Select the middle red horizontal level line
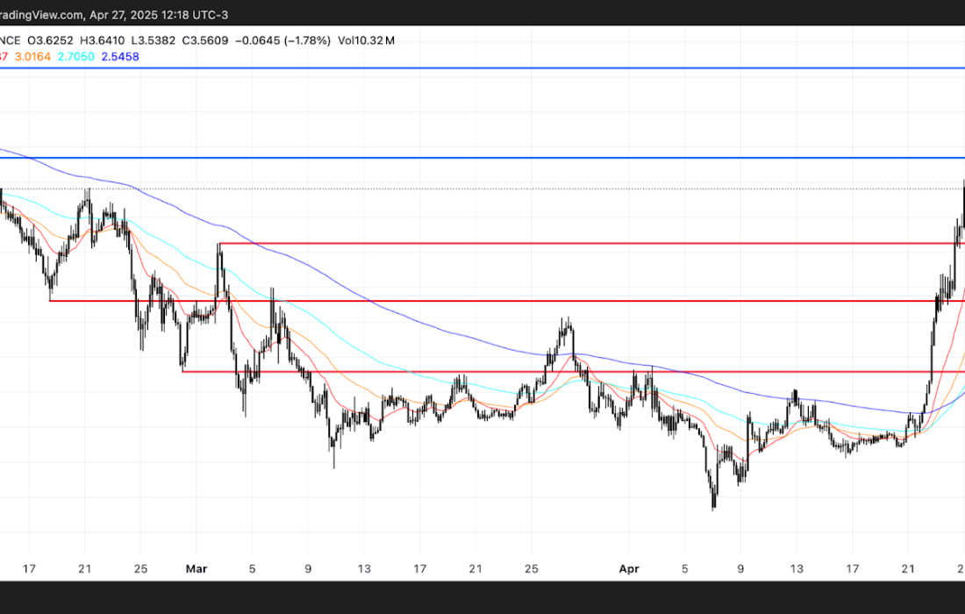This screenshot has height=614, width=965. pyautogui.click(x=482, y=301)
